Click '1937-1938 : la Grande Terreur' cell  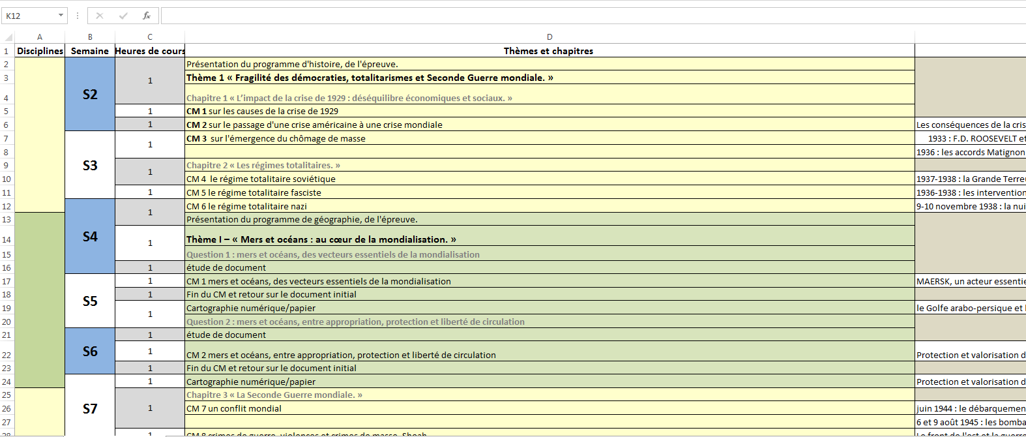coord(971,179)
